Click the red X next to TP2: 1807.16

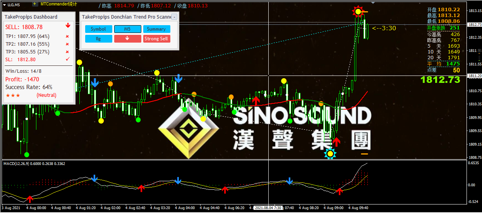coord(67,45)
